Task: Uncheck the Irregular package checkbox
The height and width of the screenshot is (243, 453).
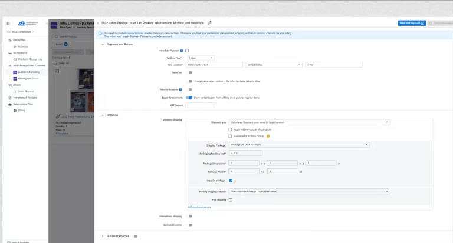Action: (x=231, y=181)
